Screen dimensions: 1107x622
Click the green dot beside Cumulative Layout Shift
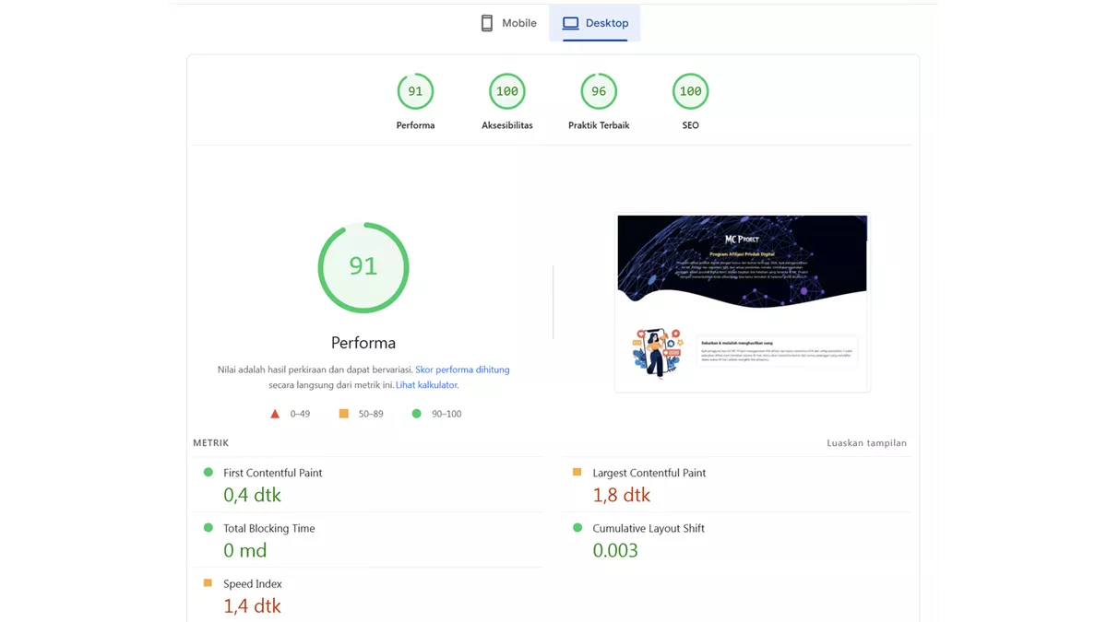click(x=577, y=528)
